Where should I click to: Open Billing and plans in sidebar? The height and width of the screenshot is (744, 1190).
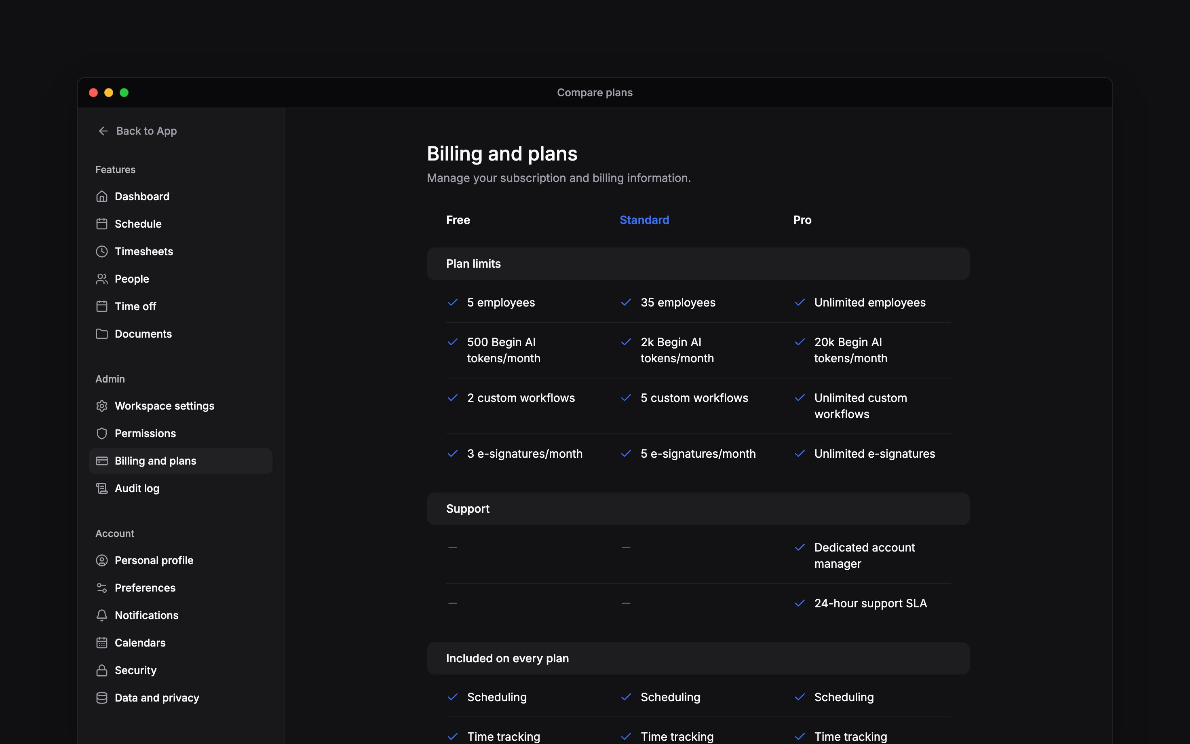(x=180, y=461)
